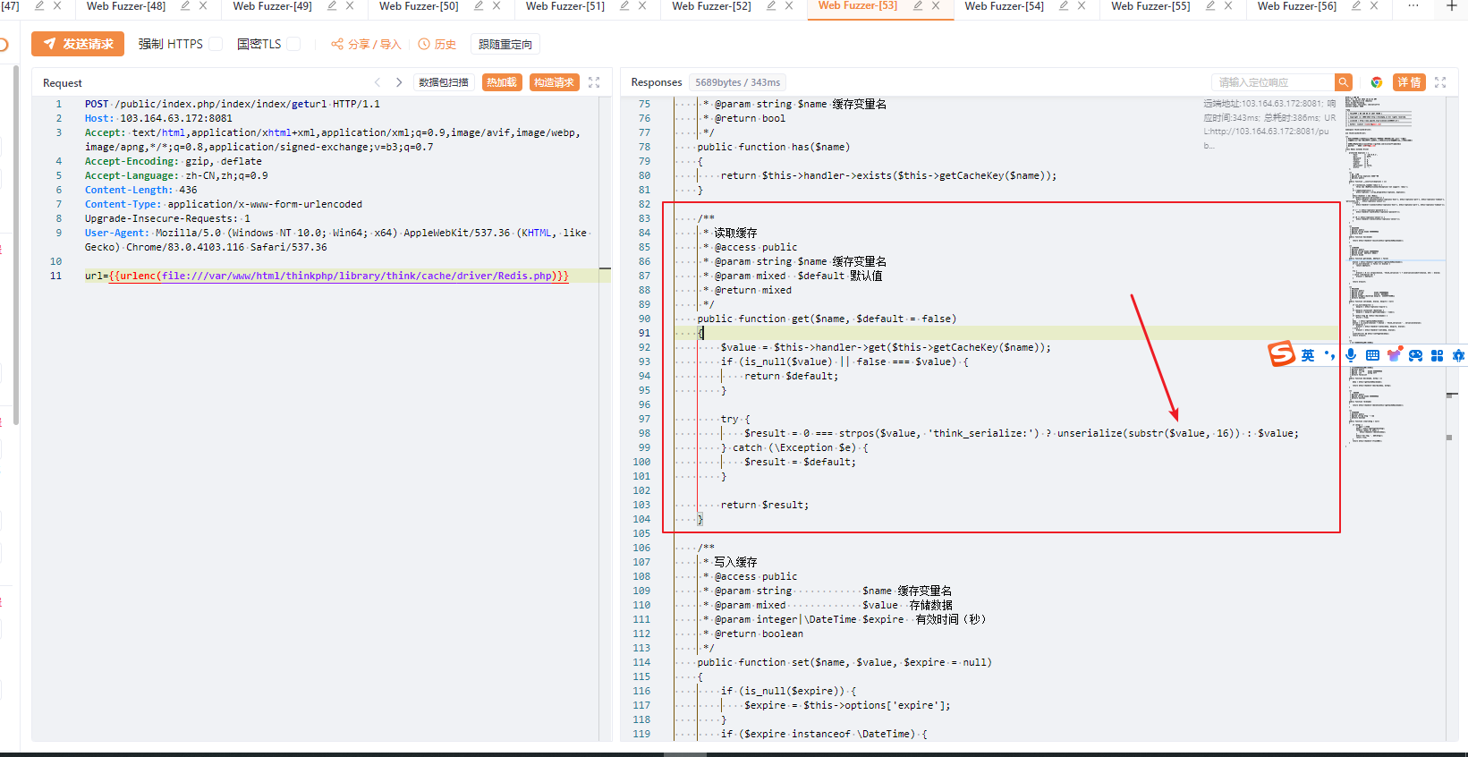Image resolution: width=1468 pixels, height=757 pixels.
Task: Click the 详情 details button
Action: pos(1409,82)
